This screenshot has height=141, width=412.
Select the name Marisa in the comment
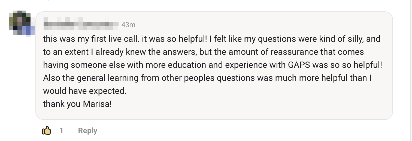97,104
